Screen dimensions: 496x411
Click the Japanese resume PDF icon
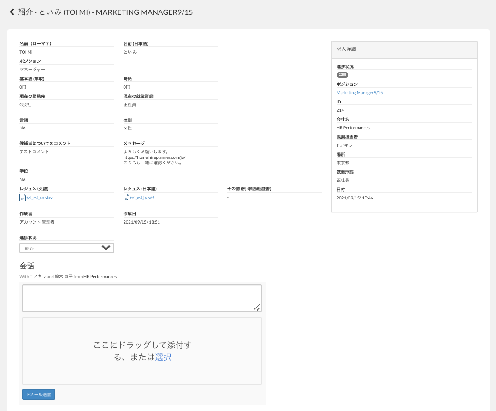[126, 198]
